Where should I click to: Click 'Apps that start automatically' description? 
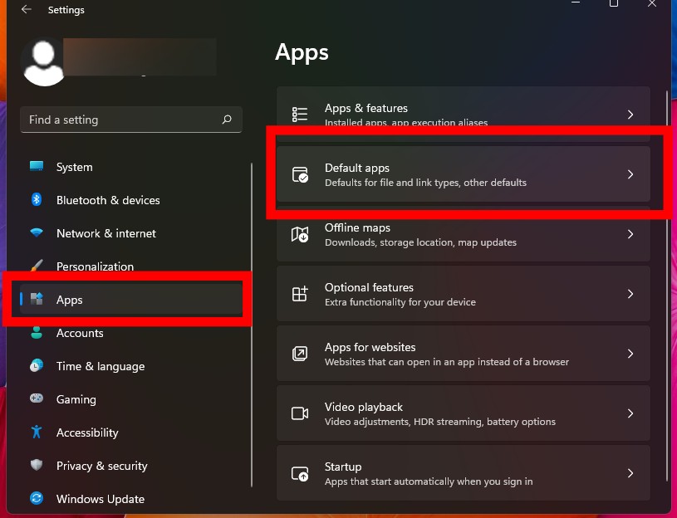coord(429,481)
